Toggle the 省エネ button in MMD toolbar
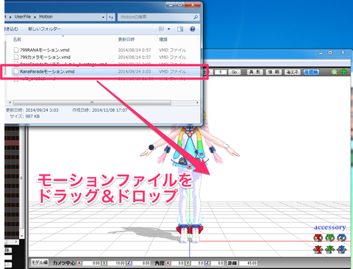This screenshot has height=269, width=353. [x=293, y=72]
